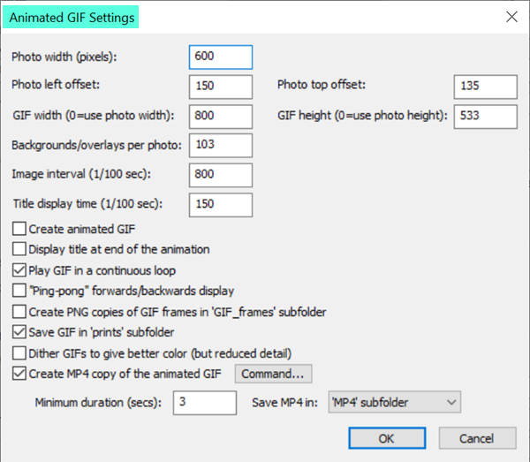Viewport: 530px width, 462px height.
Task: Edit the GIF width input box
Action: [x=221, y=117]
